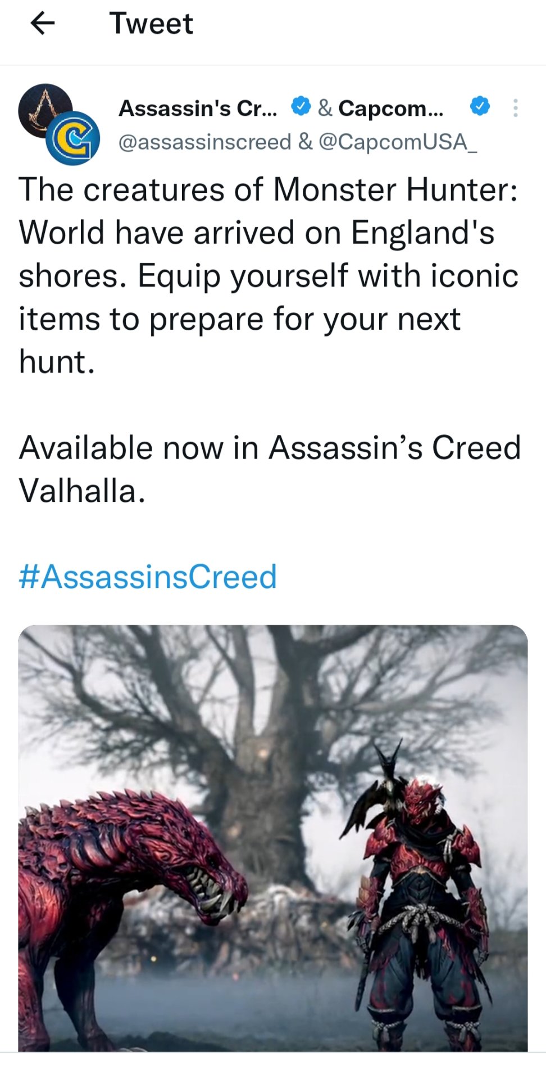Visit the @assassinscreed handle
The image size is (546, 1065).
(204, 142)
